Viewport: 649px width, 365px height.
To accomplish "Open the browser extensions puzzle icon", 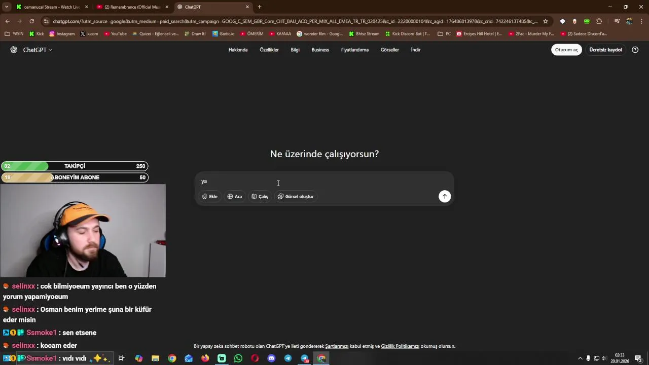I will 599,21.
